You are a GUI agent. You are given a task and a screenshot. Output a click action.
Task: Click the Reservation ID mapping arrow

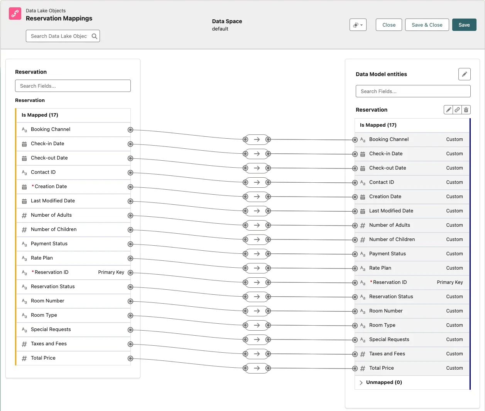pos(257,282)
